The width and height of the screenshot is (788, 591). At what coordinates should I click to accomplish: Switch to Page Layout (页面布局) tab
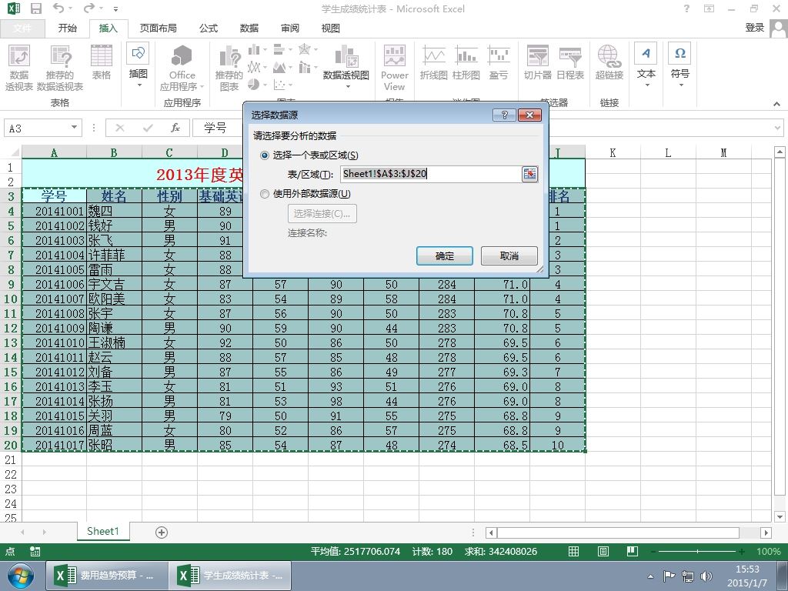(x=158, y=28)
